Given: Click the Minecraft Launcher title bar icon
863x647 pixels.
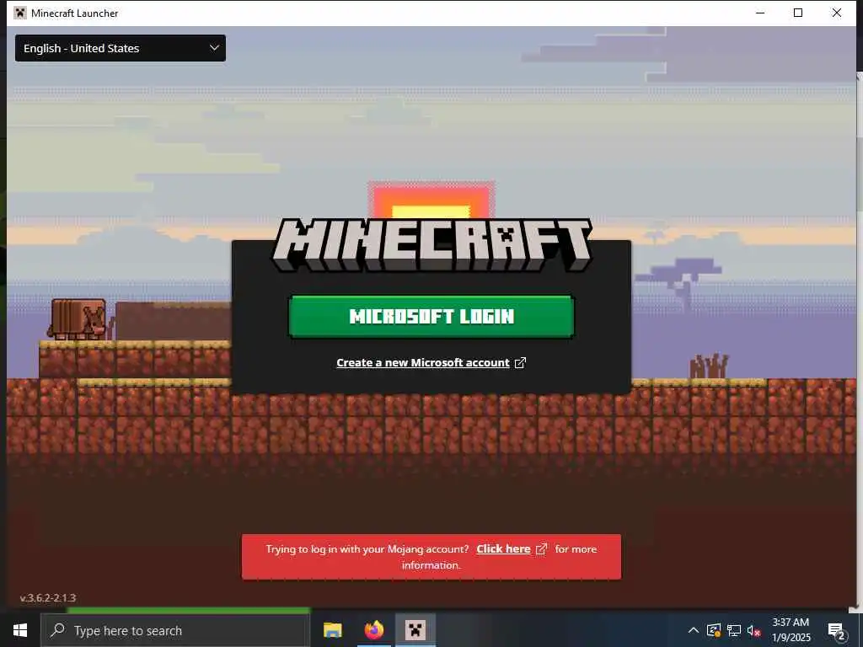Looking at the screenshot, I should (20, 13).
